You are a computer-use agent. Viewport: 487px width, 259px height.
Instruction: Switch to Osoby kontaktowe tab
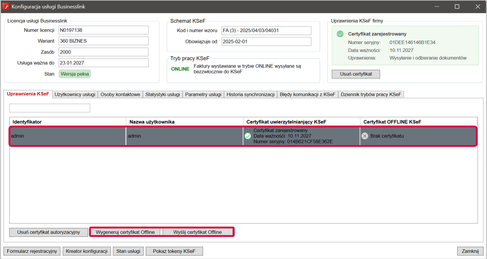point(120,94)
